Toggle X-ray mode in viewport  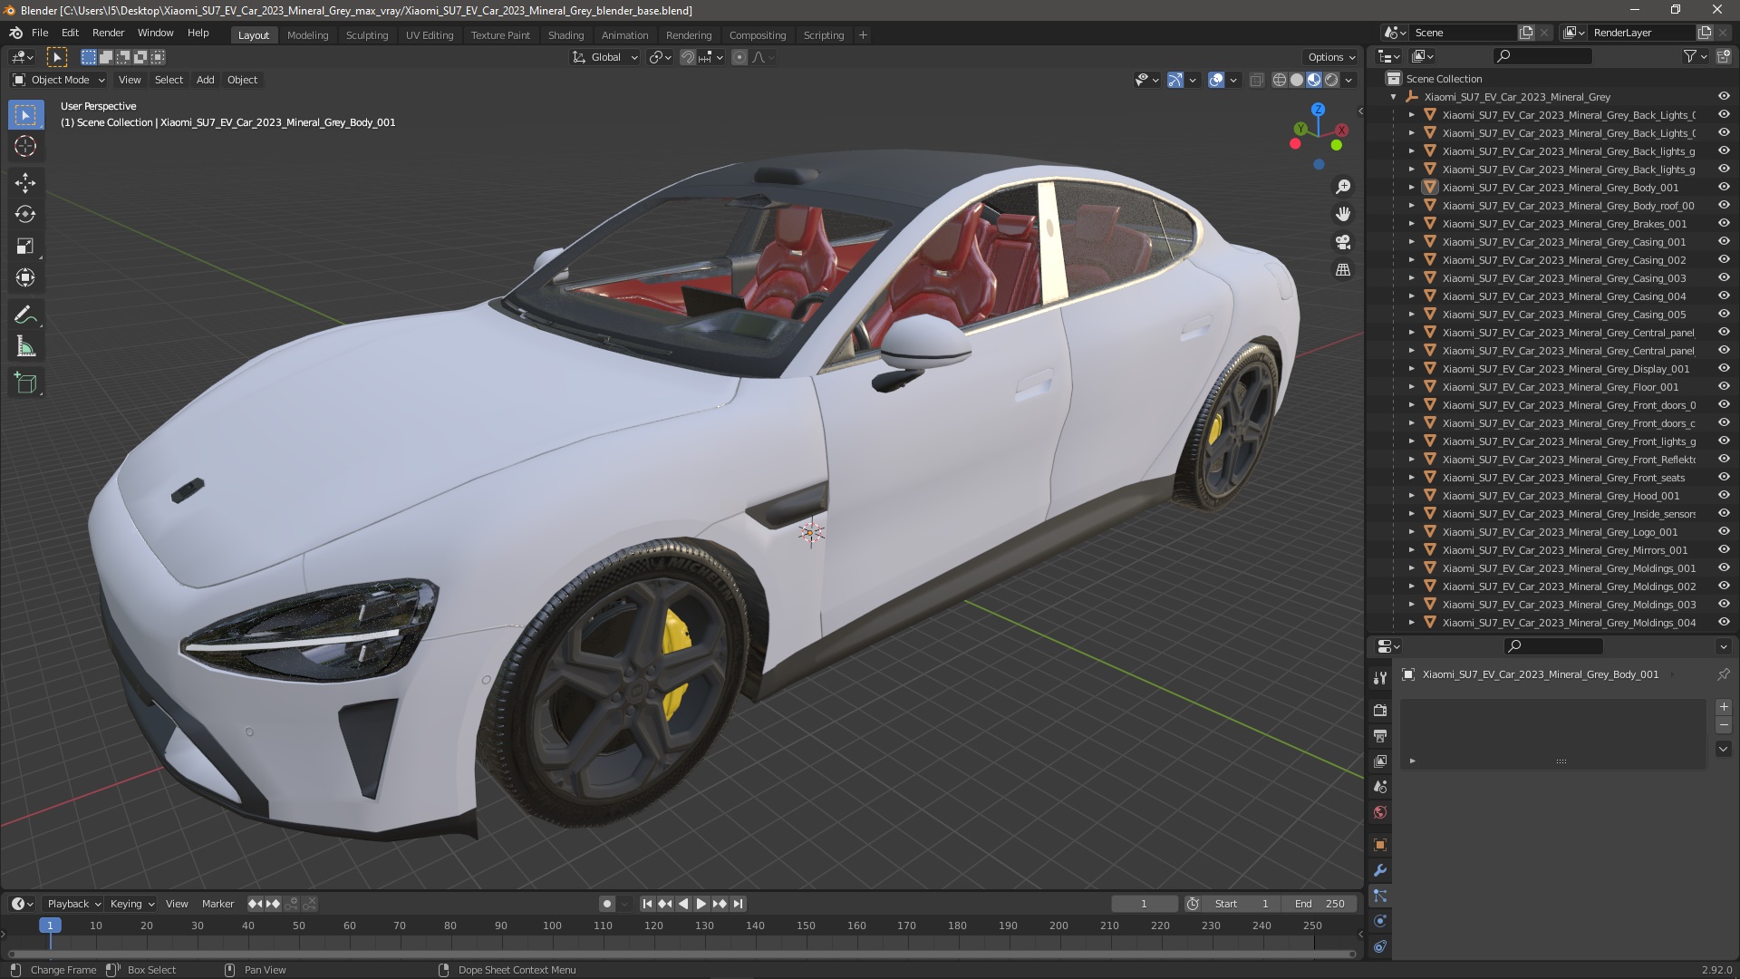pyautogui.click(x=1256, y=80)
